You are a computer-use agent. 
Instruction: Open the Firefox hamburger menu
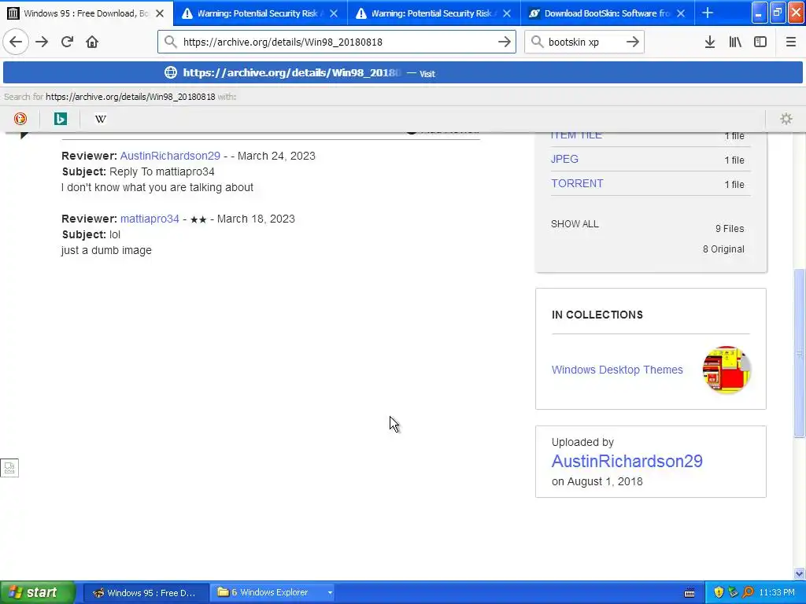pos(790,42)
